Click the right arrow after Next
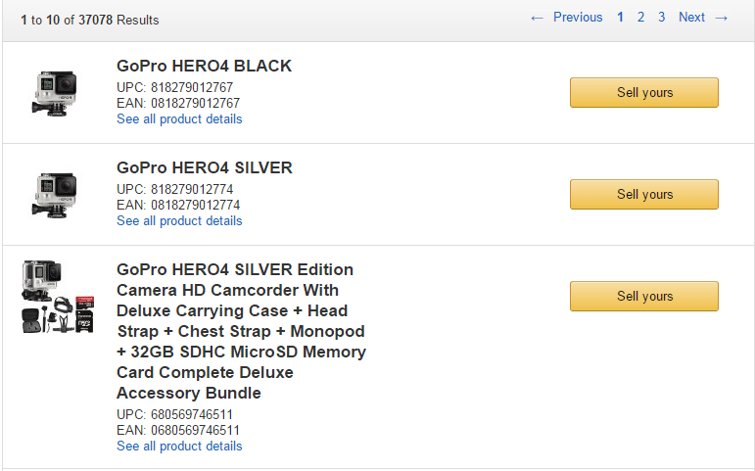The image size is (755, 471). point(722,18)
